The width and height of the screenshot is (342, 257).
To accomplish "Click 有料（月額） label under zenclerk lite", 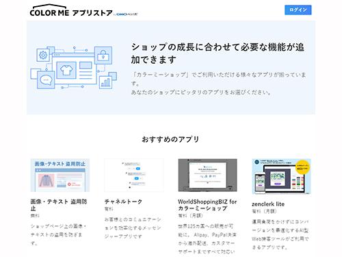I will tap(264, 211).
